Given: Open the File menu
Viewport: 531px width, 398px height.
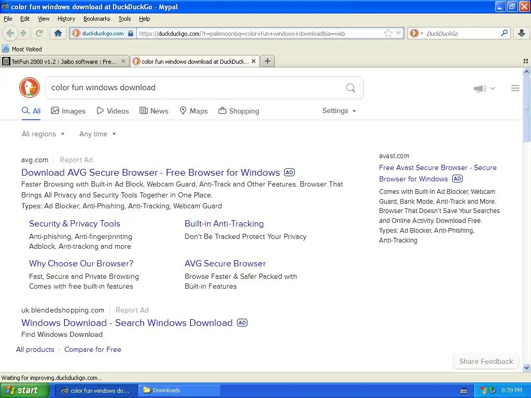Looking at the screenshot, I should (x=8, y=19).
